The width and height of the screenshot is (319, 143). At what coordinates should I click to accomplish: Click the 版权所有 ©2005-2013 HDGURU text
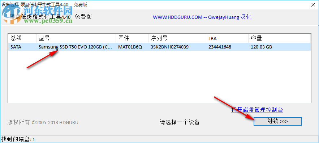tap(43, 122)
